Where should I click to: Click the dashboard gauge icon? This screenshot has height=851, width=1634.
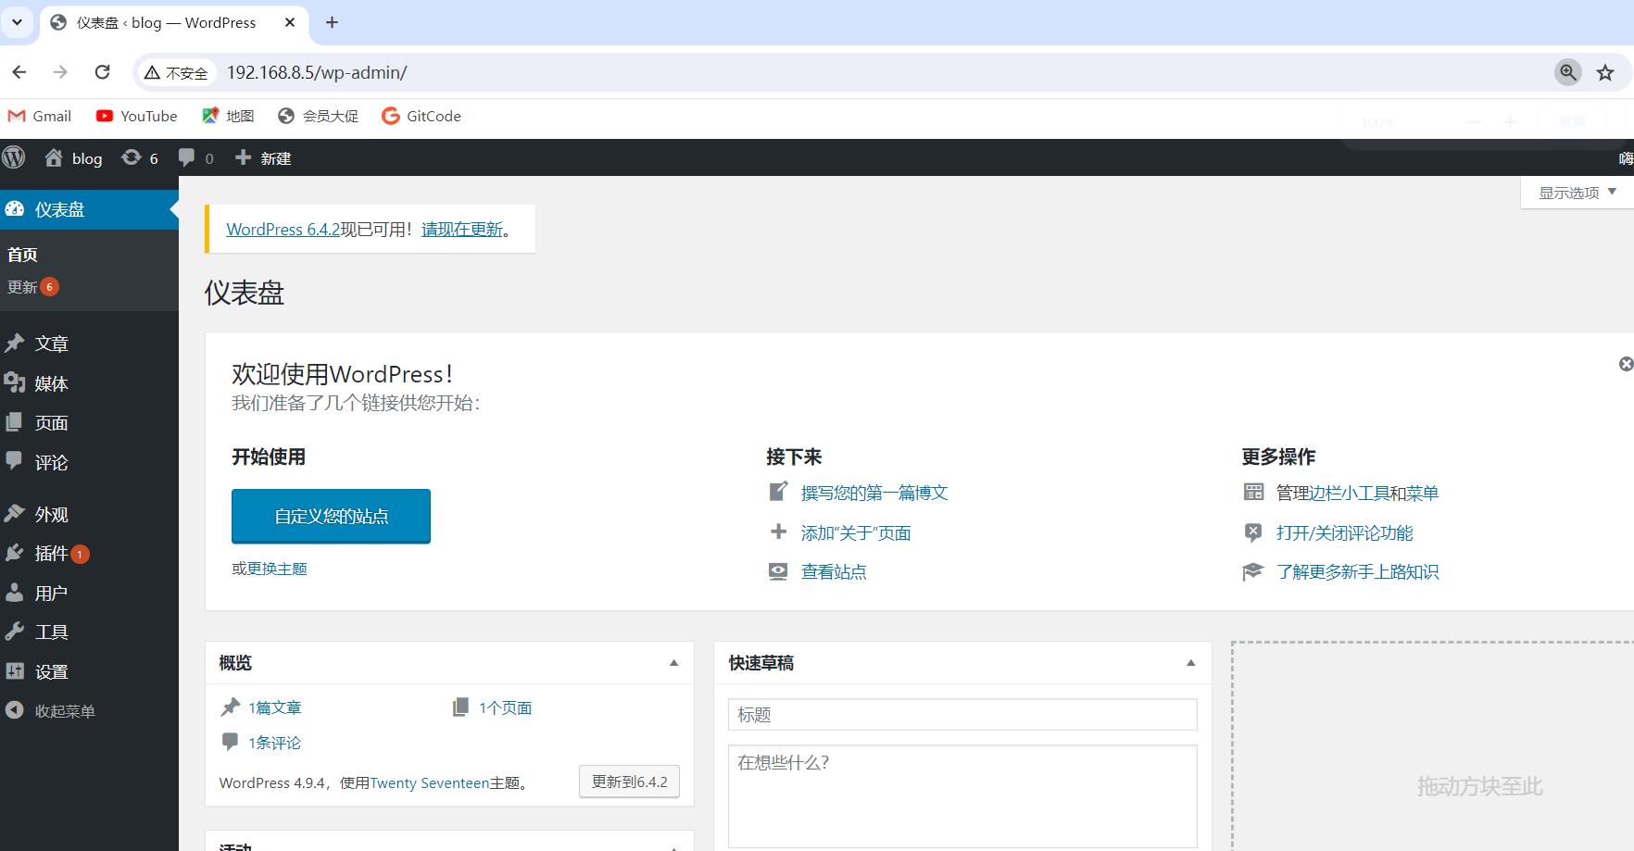pos(15,209)
